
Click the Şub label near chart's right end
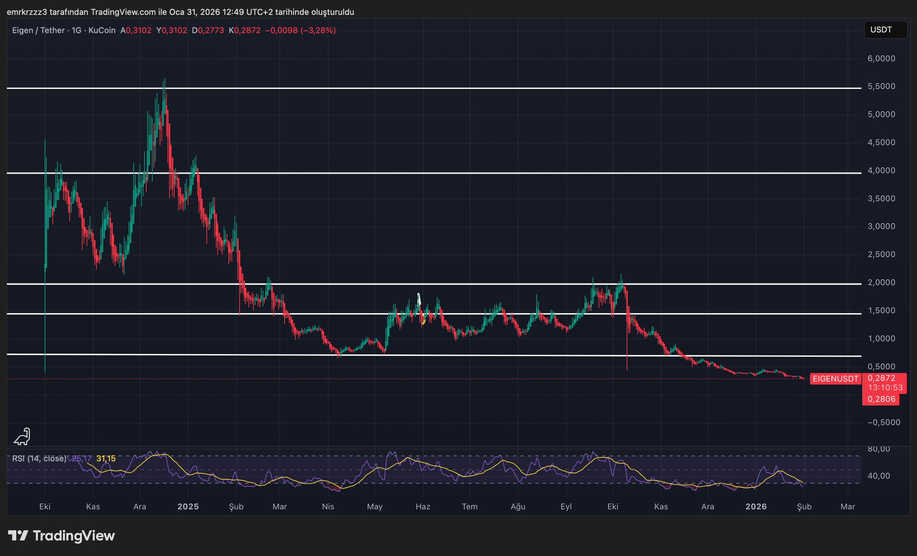point(804,507)
